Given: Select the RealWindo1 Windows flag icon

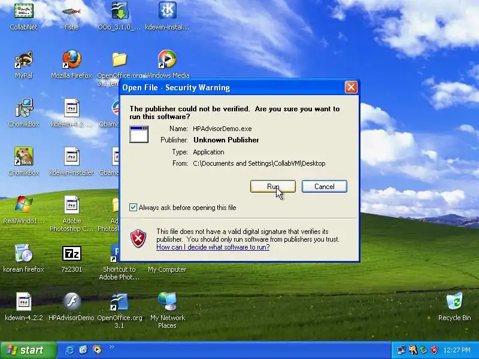Looking at the screenshot, I should click(23, 205).
